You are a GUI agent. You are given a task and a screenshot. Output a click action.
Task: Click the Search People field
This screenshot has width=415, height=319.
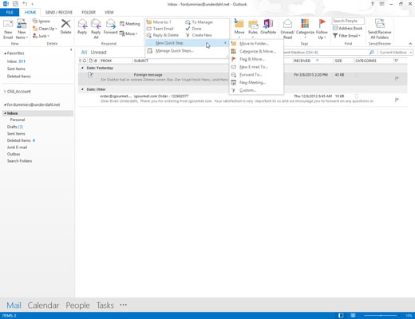348,21
